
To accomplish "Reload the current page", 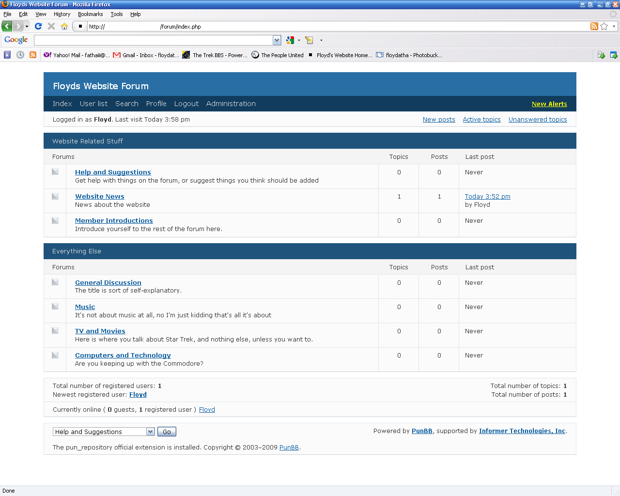I will tap(38, 26).
